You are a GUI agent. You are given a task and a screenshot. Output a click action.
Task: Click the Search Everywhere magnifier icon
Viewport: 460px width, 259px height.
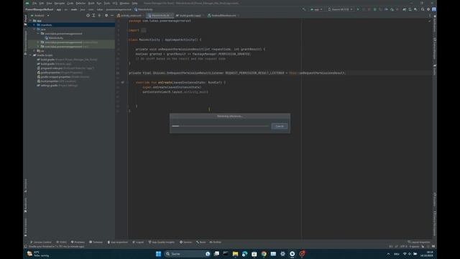tap(423, 9)
